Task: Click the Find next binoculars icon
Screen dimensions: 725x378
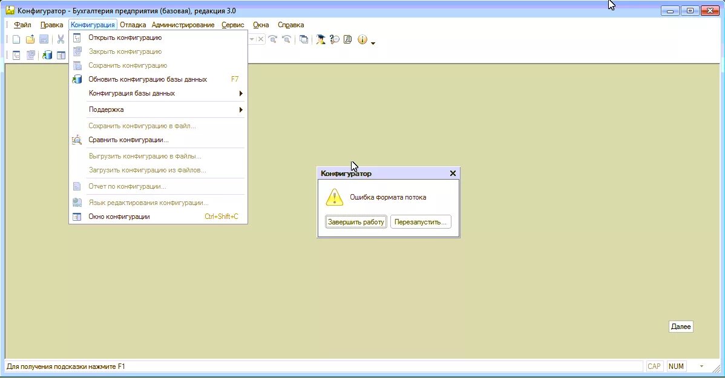Action: 273,40
